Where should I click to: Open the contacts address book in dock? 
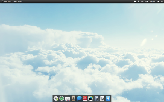coord(73,98)
